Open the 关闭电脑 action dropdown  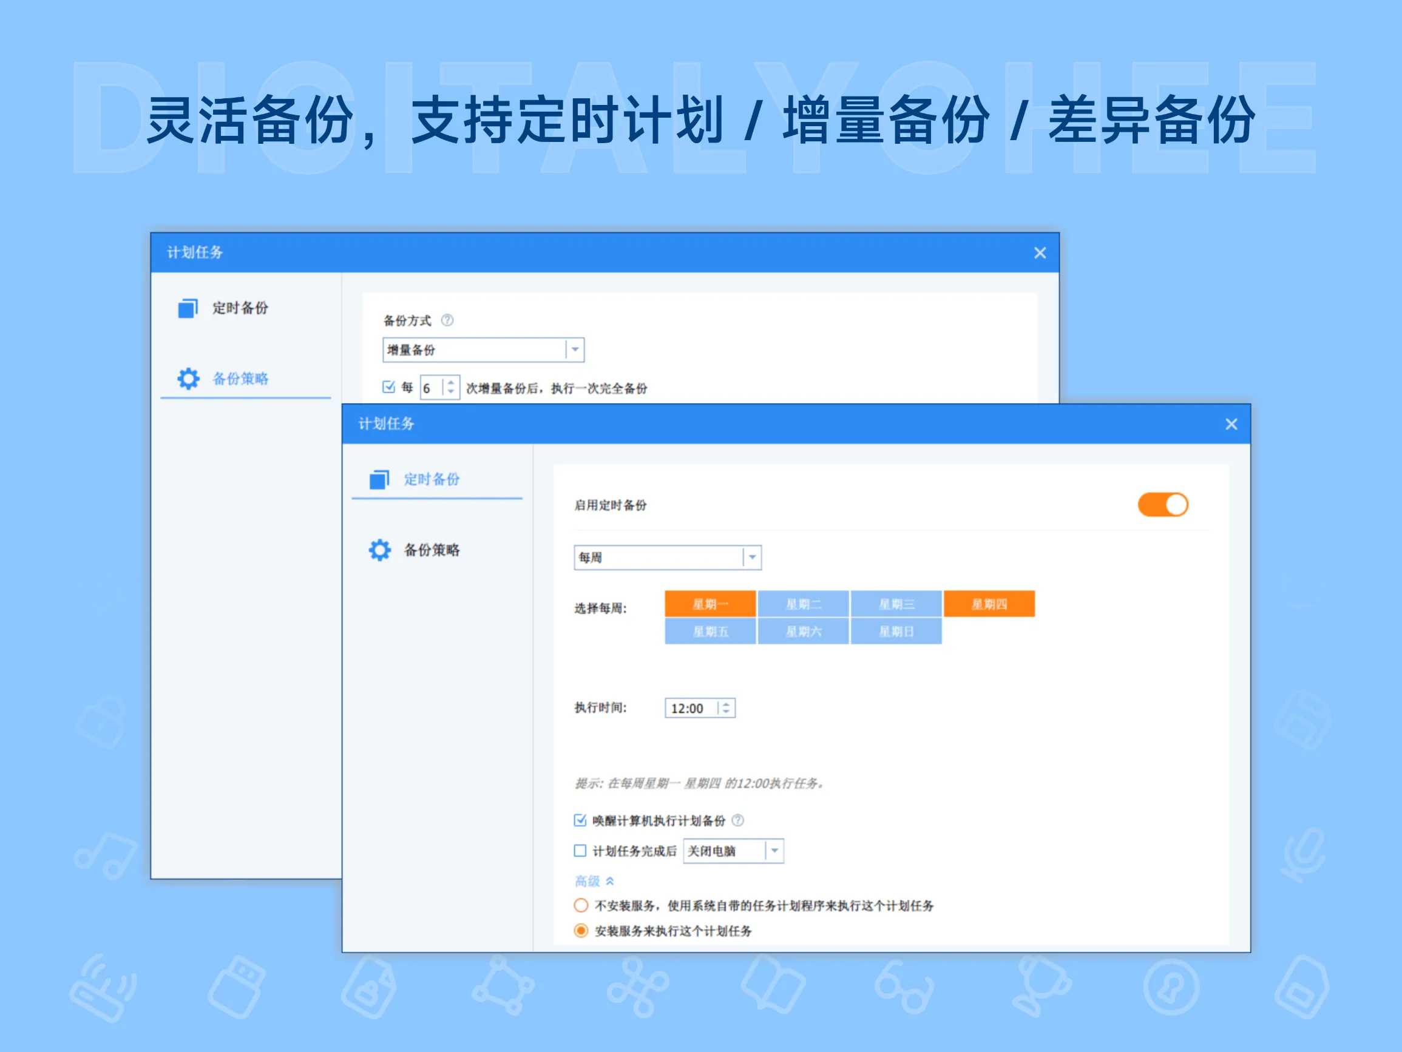coord(774,851)
